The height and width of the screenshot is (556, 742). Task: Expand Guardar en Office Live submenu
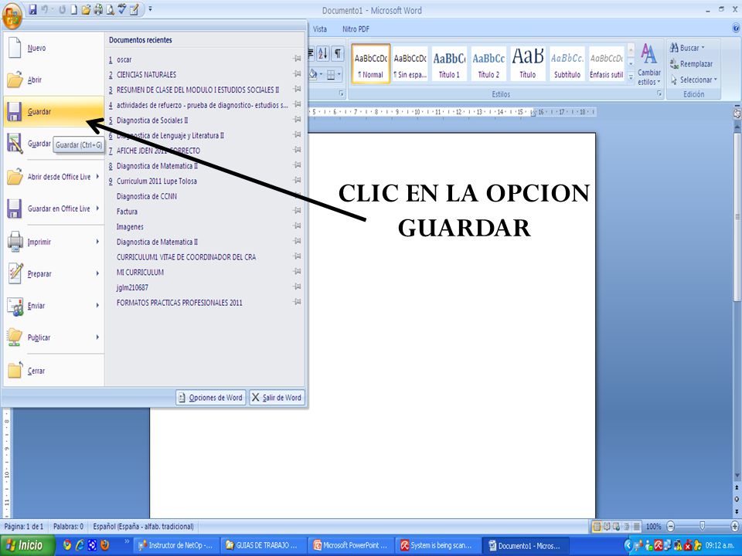(x=53, y=208)
